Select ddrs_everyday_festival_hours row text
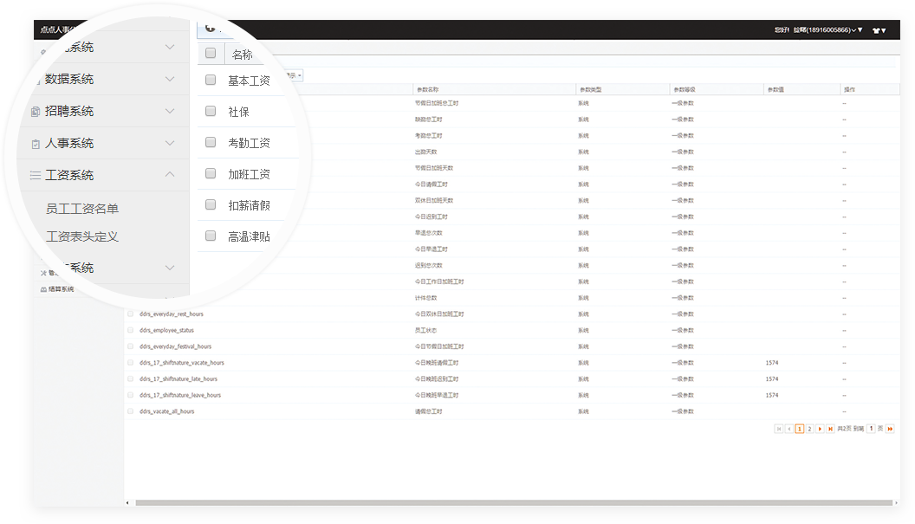This screenshot has width=915, height=524. point(175,346)
